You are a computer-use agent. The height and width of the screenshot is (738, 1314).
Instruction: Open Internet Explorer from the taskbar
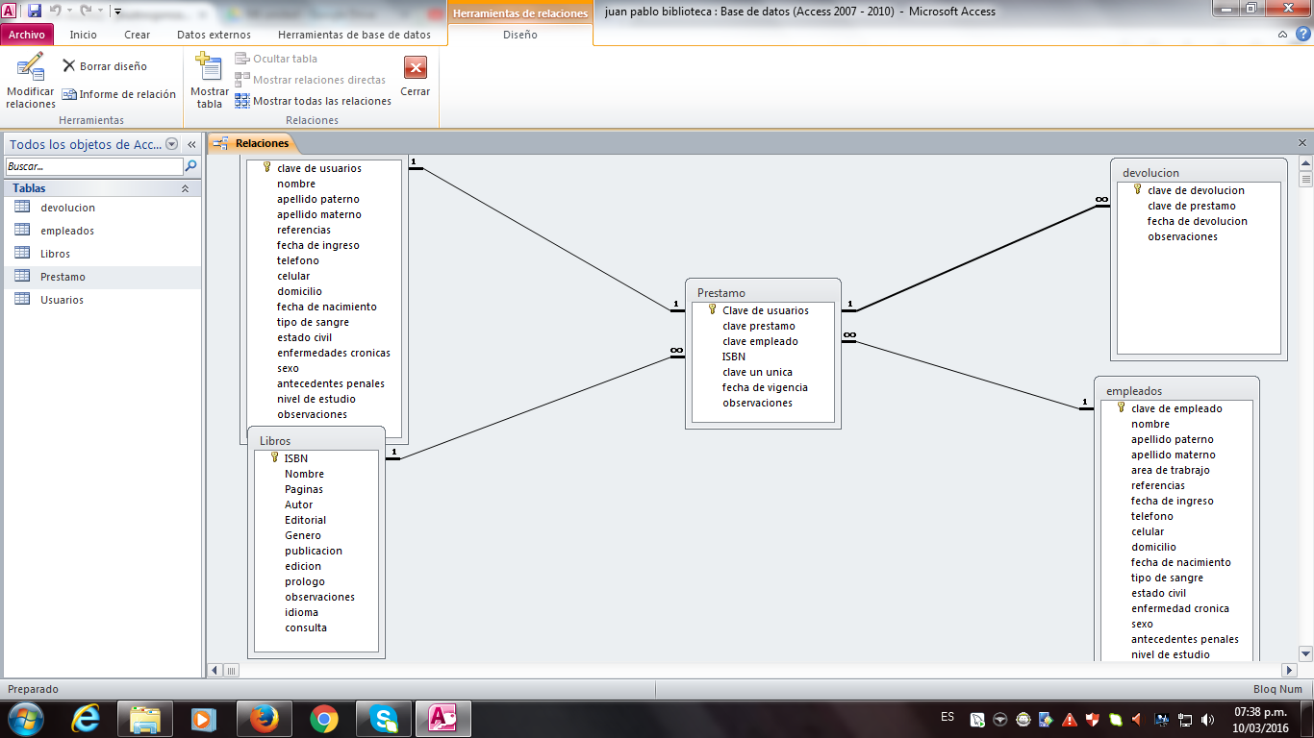click(86, 719)
